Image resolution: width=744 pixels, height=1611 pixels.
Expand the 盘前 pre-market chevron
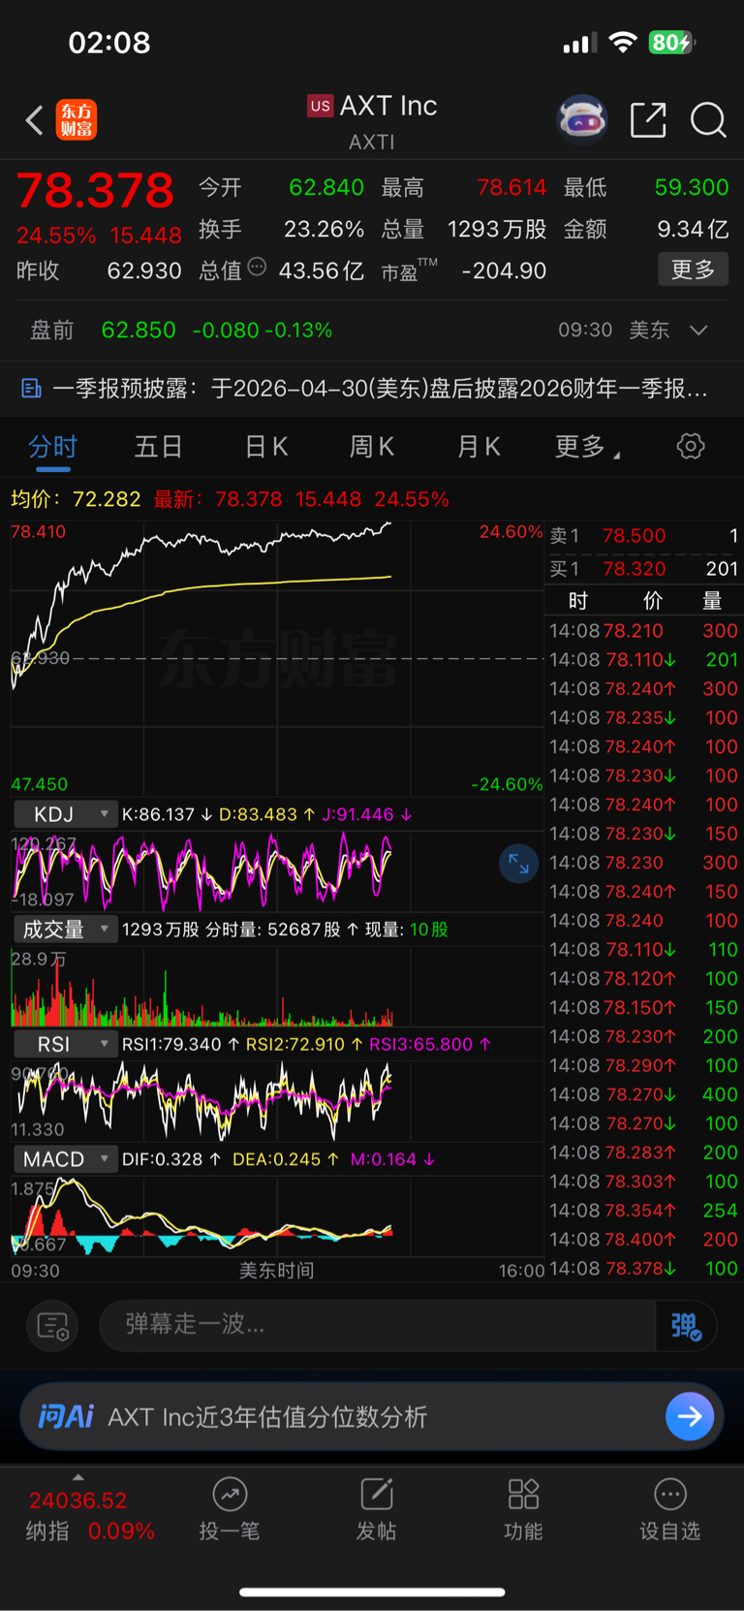[698, 330]
